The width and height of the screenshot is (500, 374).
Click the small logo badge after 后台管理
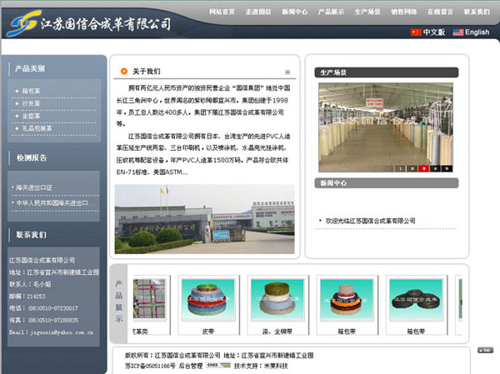click(218, 365)
